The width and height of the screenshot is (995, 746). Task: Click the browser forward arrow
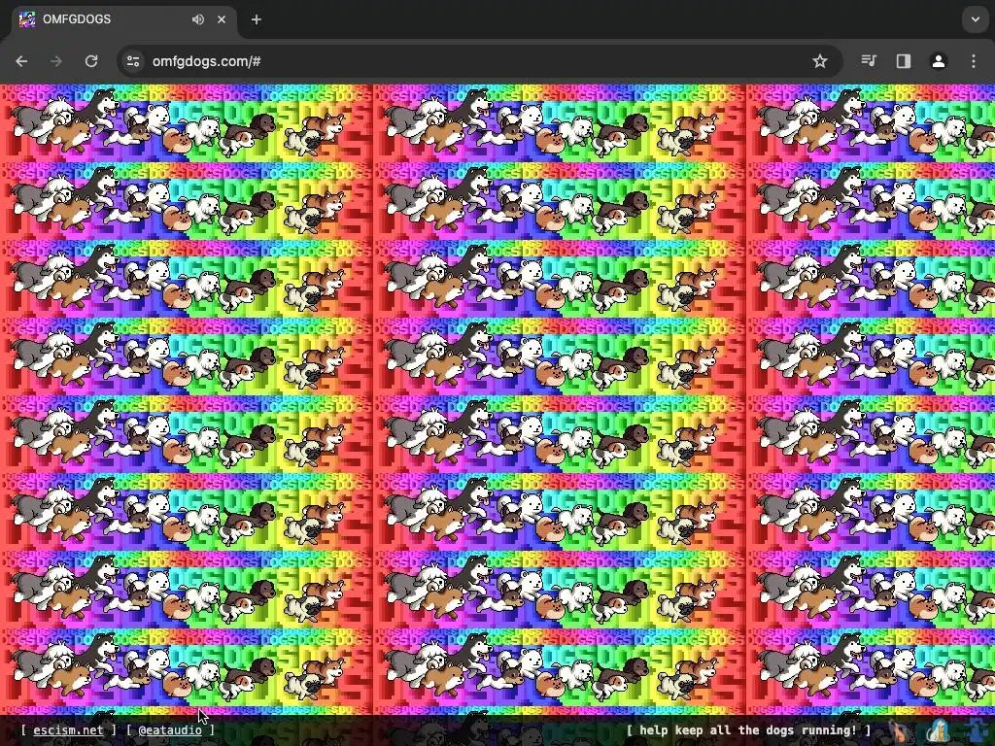pos(56,61)
